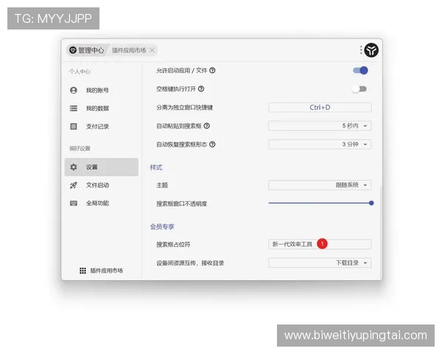Open 文件启动 in sidebar
Image resolution: width=442 pixels, height=354 pixels.
[x=101, y=185]
